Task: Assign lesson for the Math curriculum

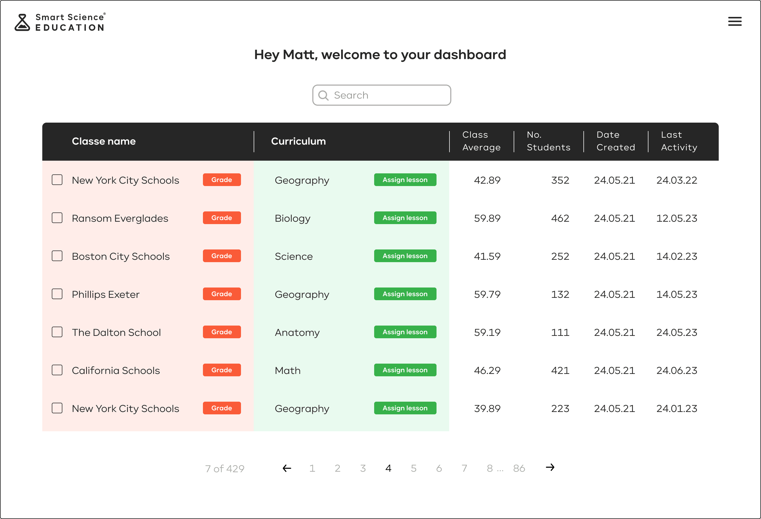Action: point(405,370)
